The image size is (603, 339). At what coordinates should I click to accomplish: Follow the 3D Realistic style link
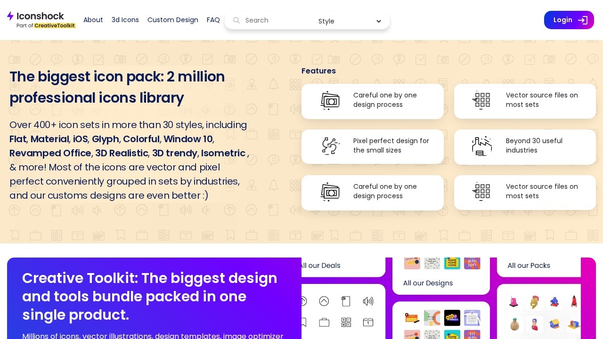(122, 153)
